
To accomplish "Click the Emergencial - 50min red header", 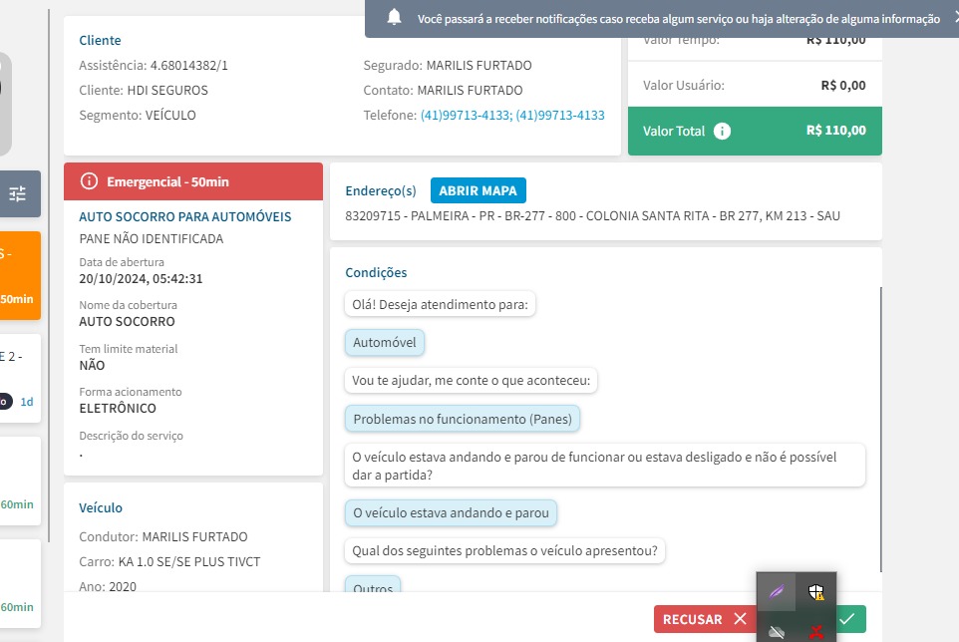I will (x=193, y=181).
